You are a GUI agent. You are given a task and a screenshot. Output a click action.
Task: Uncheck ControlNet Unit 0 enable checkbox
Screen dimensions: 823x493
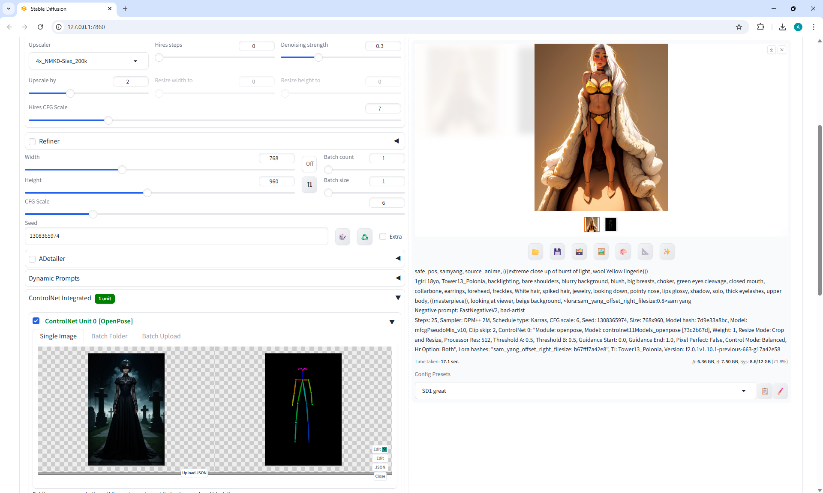click(36, 321)
